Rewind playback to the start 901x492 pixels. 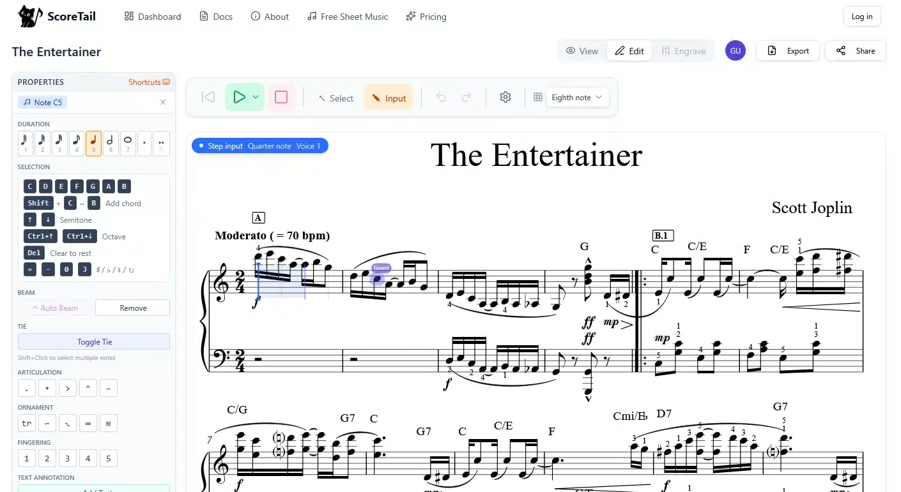coord(208,97)
